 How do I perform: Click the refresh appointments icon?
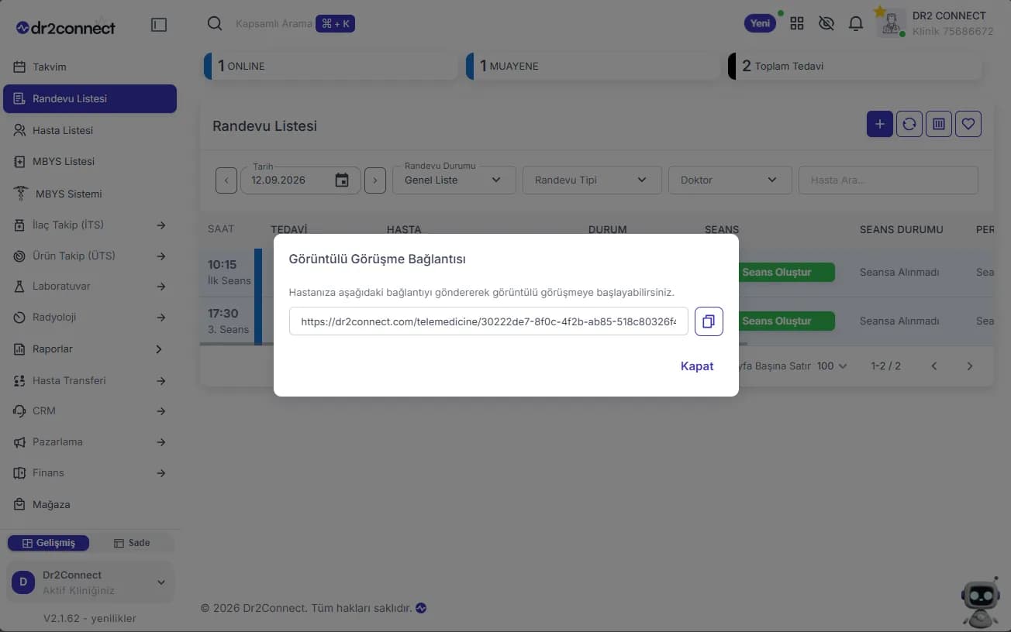[909, 124]
